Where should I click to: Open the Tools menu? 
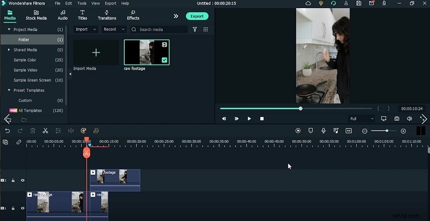pos(82,3)
